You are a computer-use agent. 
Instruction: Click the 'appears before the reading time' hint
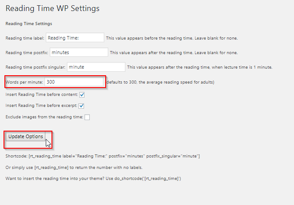[172, 38]
